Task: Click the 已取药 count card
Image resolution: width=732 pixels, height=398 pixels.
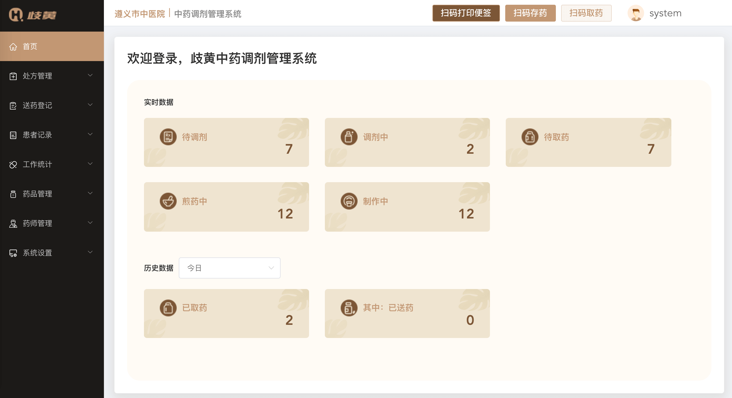Action: (x=226, y=314)
